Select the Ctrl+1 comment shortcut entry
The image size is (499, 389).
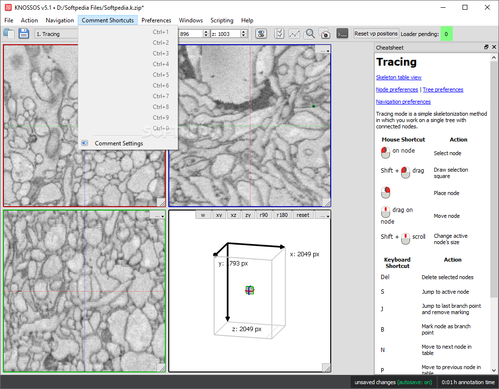point(128,32)
